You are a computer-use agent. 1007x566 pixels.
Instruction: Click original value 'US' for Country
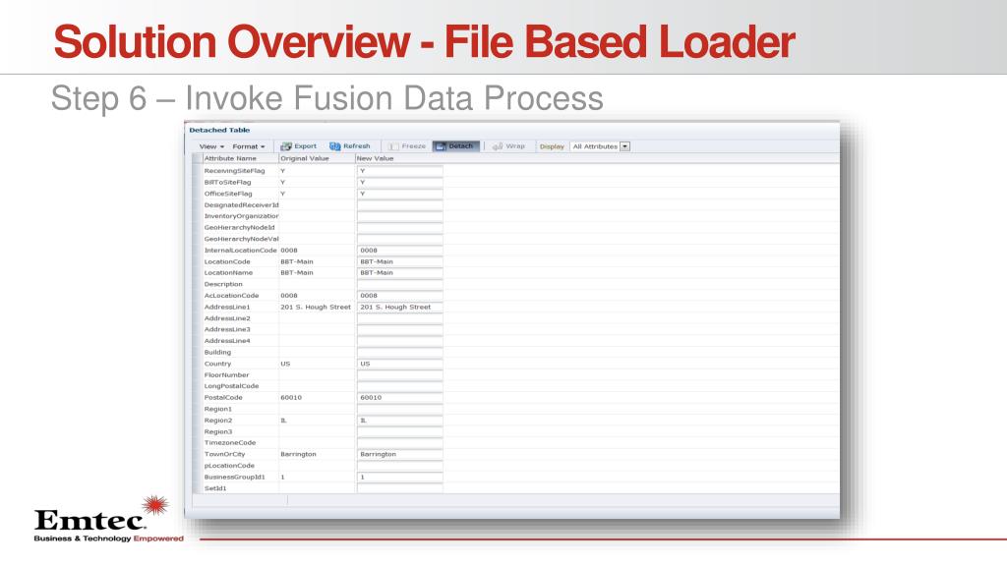pyautogui.click(x=285, y=364)
